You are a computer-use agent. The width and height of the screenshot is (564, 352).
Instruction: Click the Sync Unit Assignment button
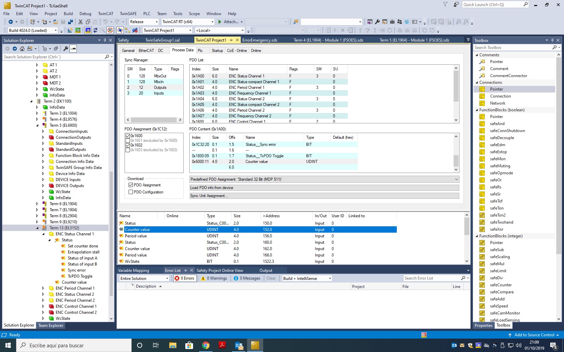(x=324, y=196)
